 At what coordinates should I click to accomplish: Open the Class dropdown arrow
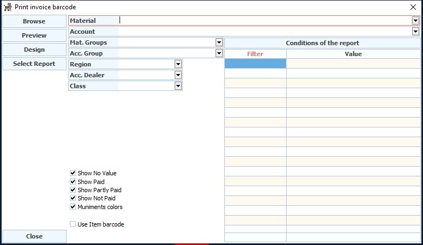click(x=178, y=86)
